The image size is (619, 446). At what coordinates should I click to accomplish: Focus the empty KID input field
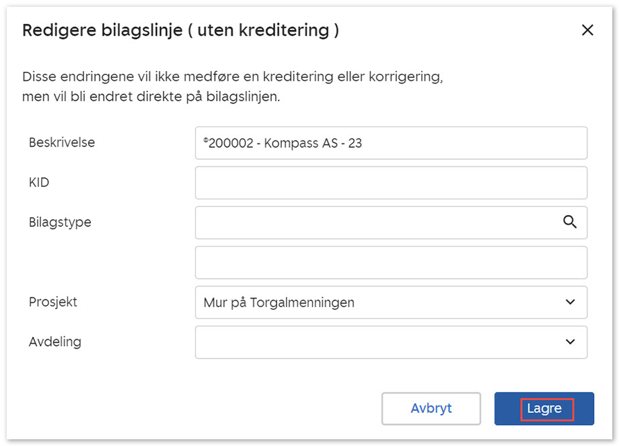coord(390,183)
